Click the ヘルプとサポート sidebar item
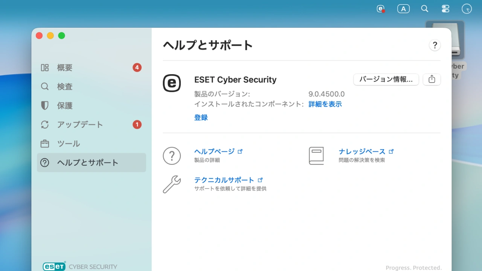Viewport: 482px width, 271px height. 87,163
